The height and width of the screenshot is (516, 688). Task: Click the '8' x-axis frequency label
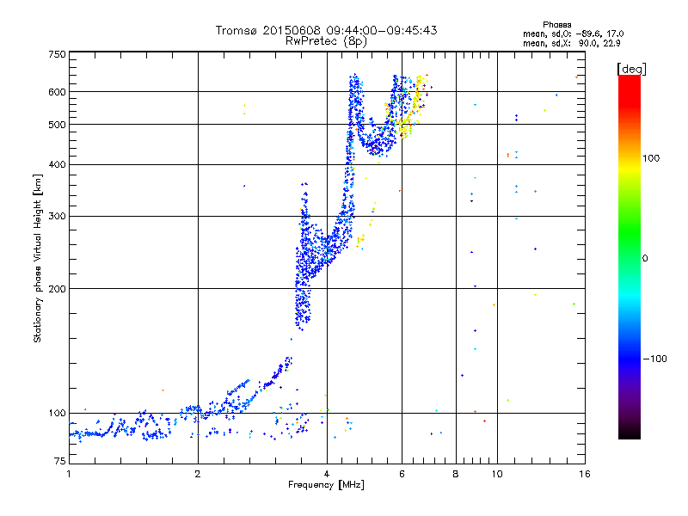[456, 474]
